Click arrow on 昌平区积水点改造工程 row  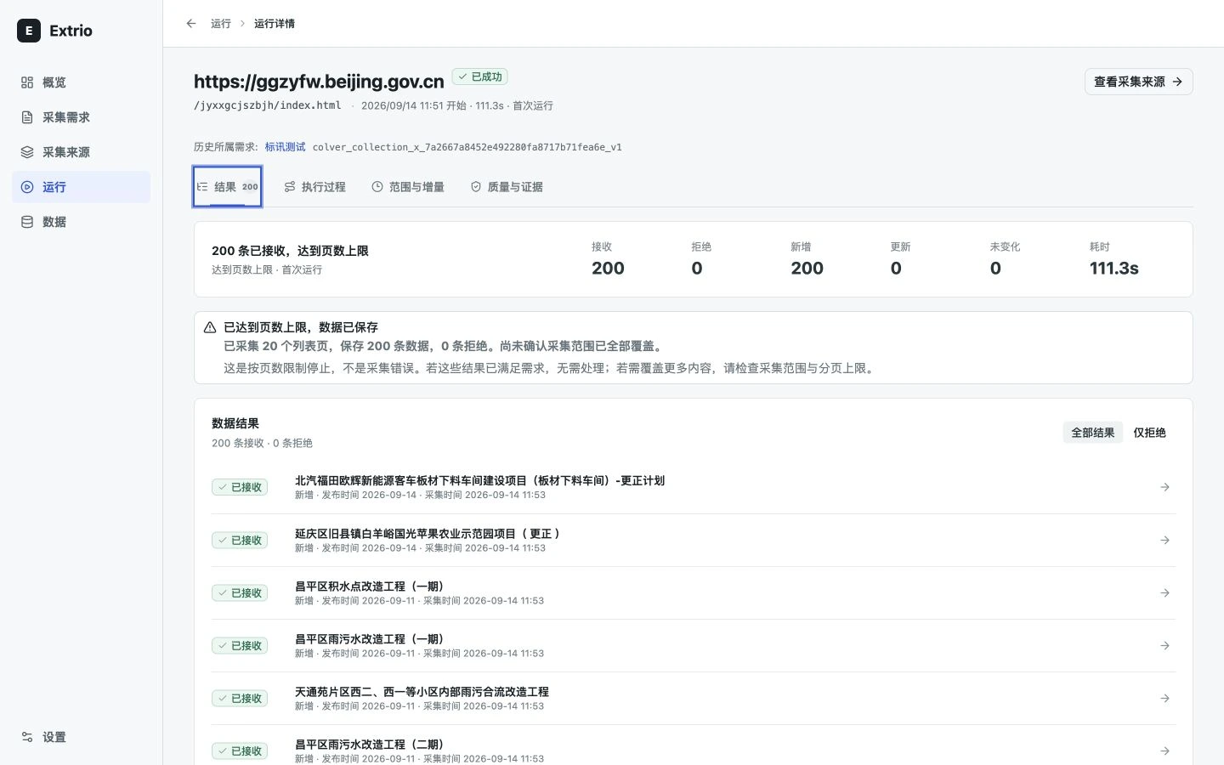(x=1165, y=593)
